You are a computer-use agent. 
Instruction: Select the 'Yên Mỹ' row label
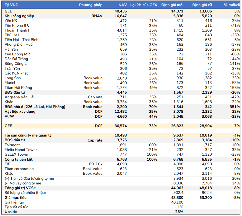pyautogui.click(x=11, y=21)
